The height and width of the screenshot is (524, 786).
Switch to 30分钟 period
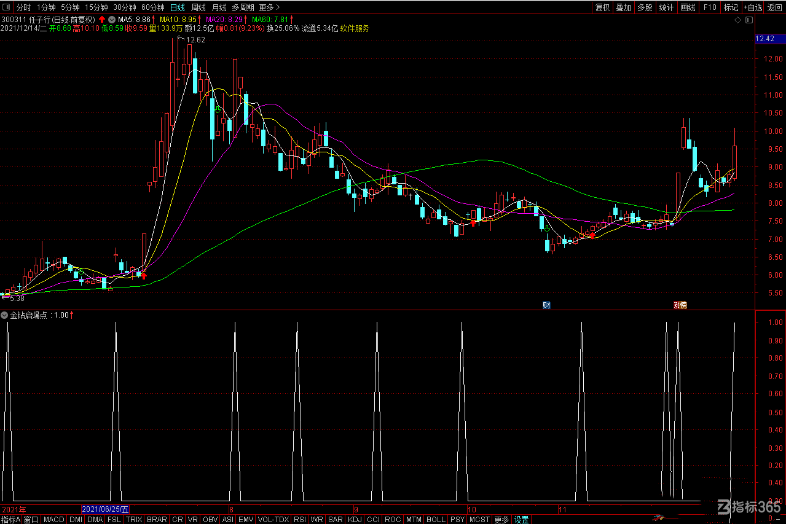coord(125,7)
